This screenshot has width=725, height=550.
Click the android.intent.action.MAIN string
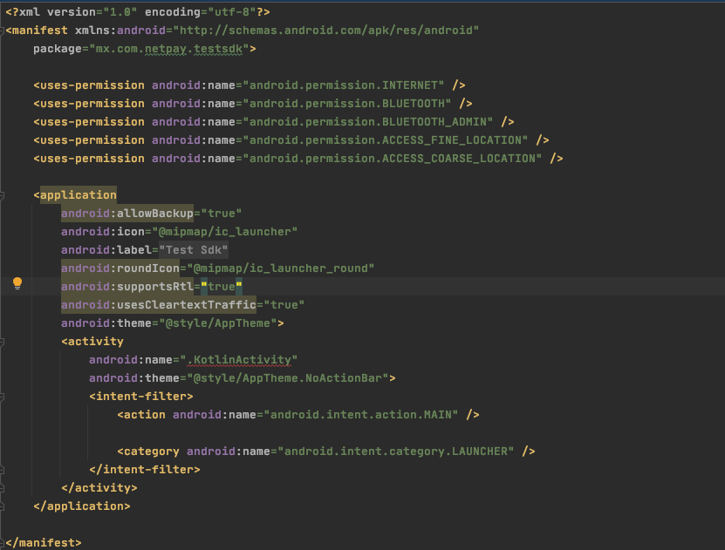coord(361,415)
